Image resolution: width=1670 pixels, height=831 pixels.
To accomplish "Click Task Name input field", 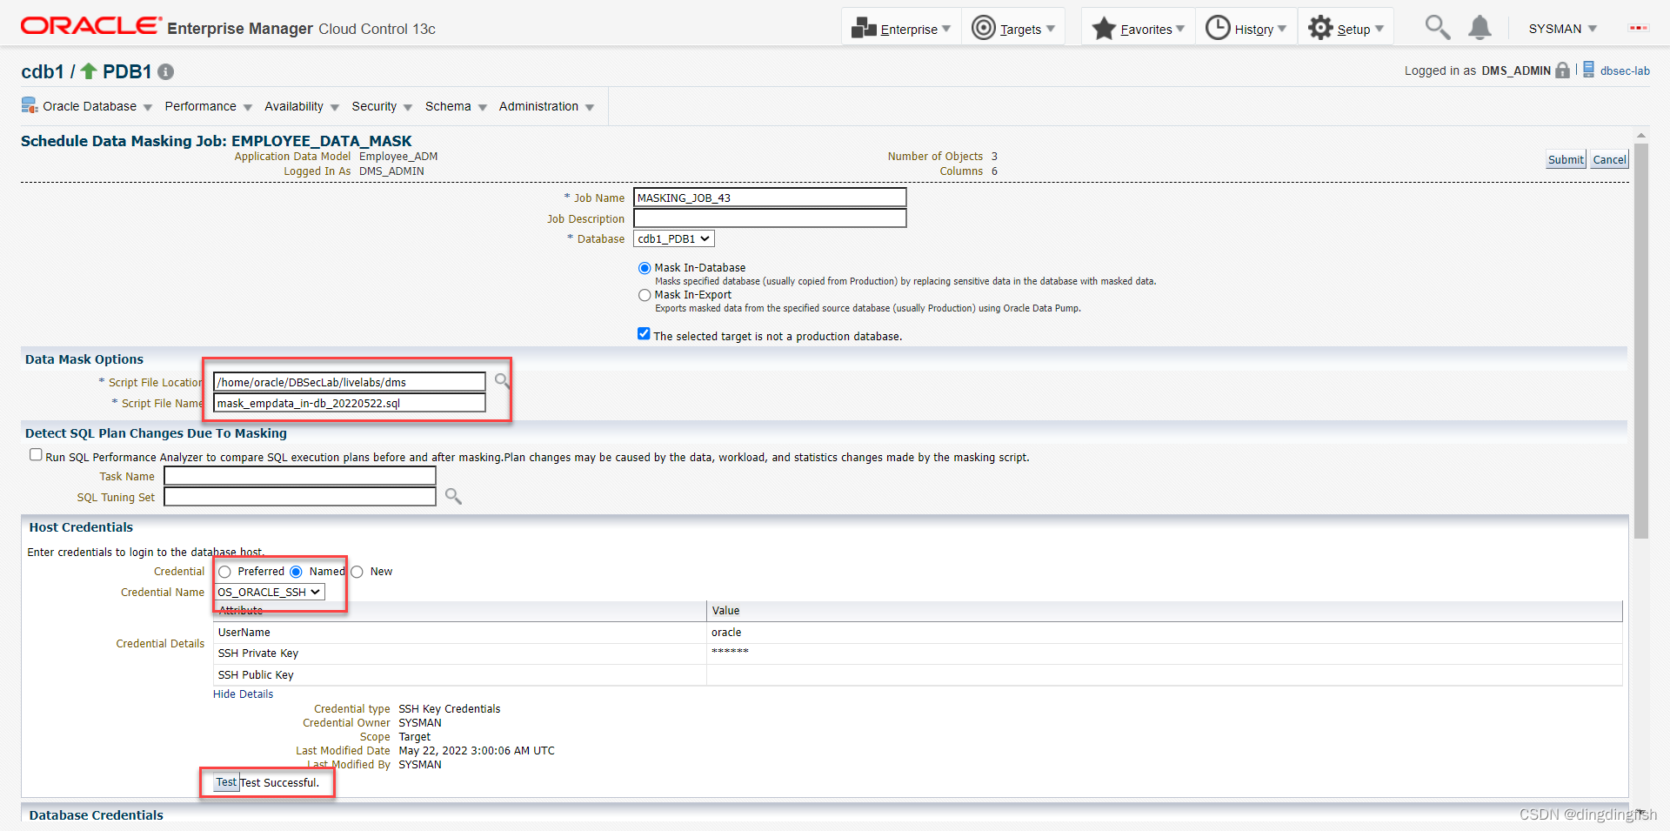I will pyautogui.click(x=300, y=476).
